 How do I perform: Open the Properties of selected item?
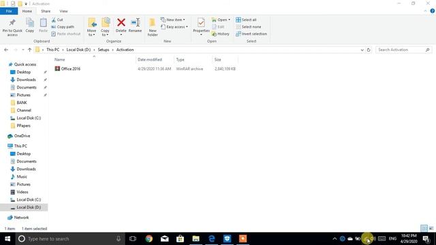[201, 27]
